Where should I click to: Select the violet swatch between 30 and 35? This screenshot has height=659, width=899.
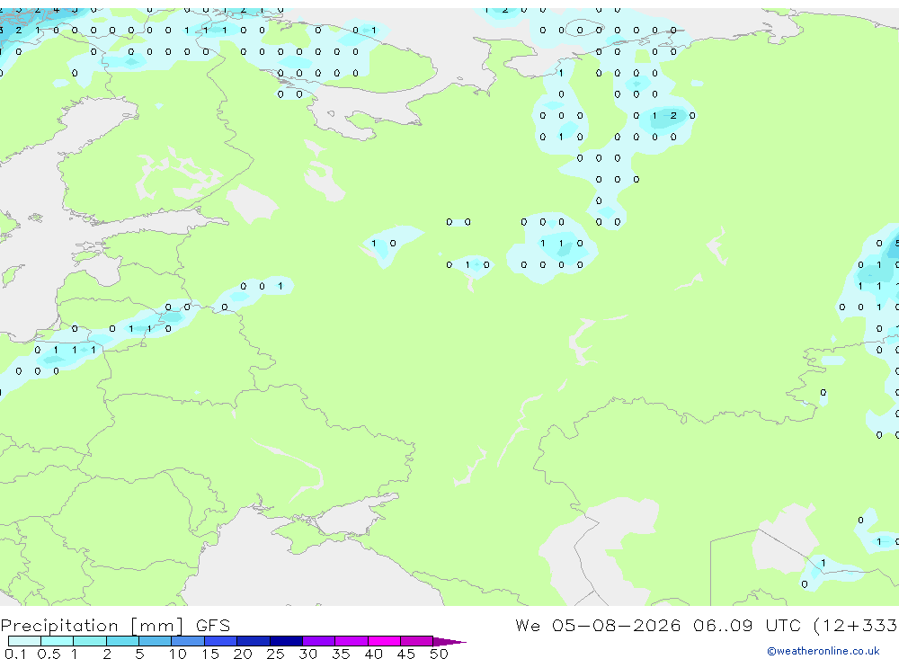pyautogui.click(x=319, y=641)
